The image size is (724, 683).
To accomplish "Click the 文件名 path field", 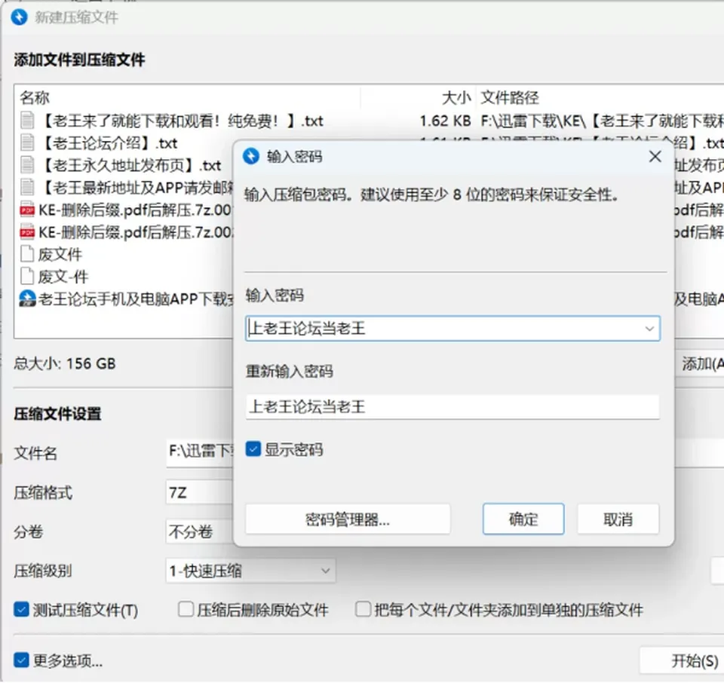I will 200,453.
